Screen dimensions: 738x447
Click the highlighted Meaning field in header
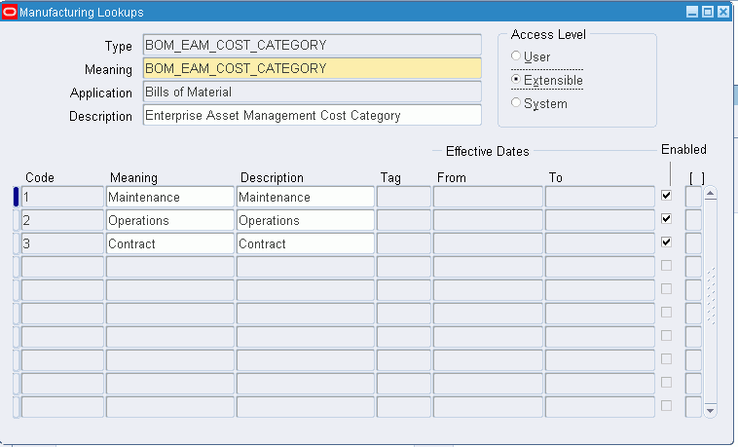coord(313,69)
